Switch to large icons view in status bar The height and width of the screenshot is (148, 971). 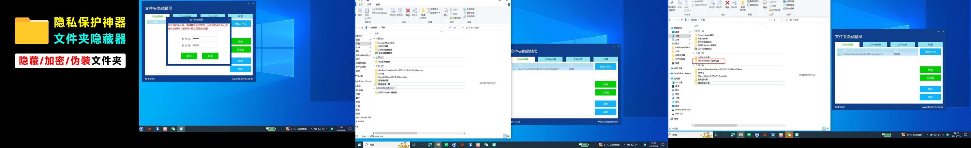pyautogui.click(x=509, y=136)
